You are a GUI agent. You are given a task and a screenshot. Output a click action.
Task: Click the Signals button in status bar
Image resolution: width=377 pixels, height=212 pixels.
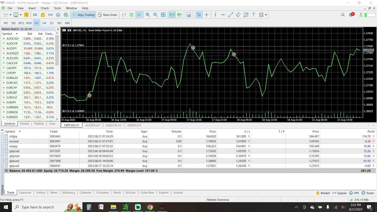click(340, 193)
